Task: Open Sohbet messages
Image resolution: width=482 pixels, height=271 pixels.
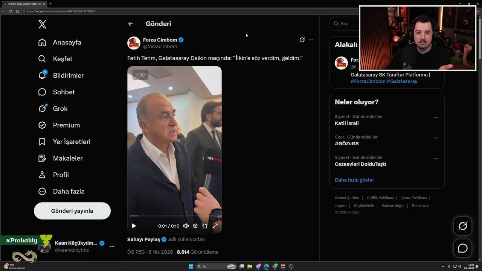Action: click(x=56, y=92)
